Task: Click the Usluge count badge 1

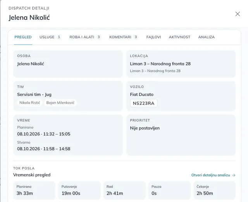Action: tap(59, 37)
